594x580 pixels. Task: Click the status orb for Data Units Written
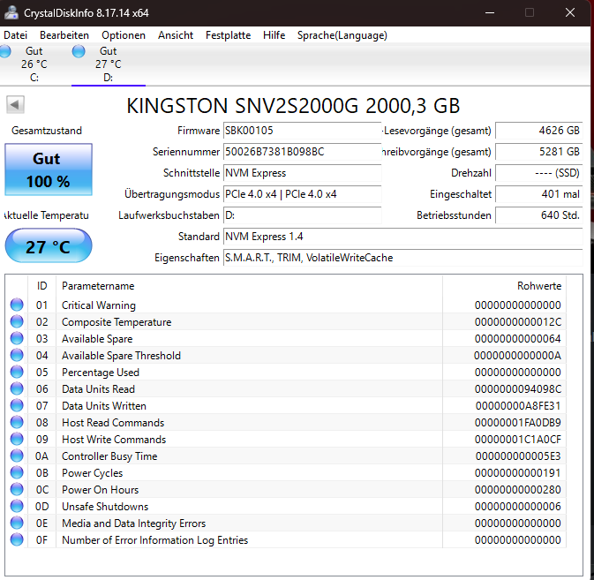click(x=17, y=405)
